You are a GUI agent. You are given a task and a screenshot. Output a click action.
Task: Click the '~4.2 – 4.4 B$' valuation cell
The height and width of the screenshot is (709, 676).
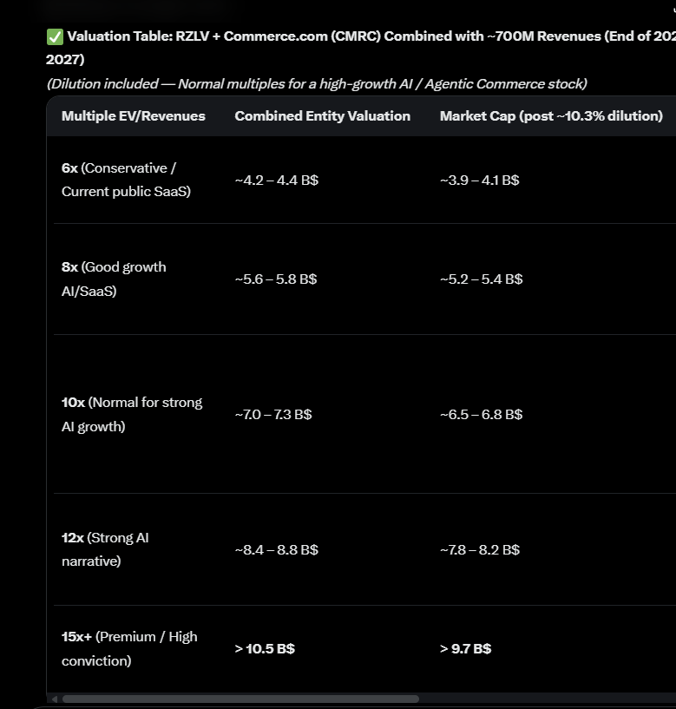(276, 181)
